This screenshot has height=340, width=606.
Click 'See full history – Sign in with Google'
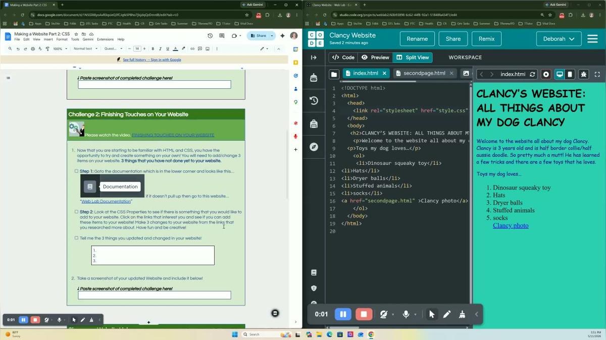[x=152, y=60]
